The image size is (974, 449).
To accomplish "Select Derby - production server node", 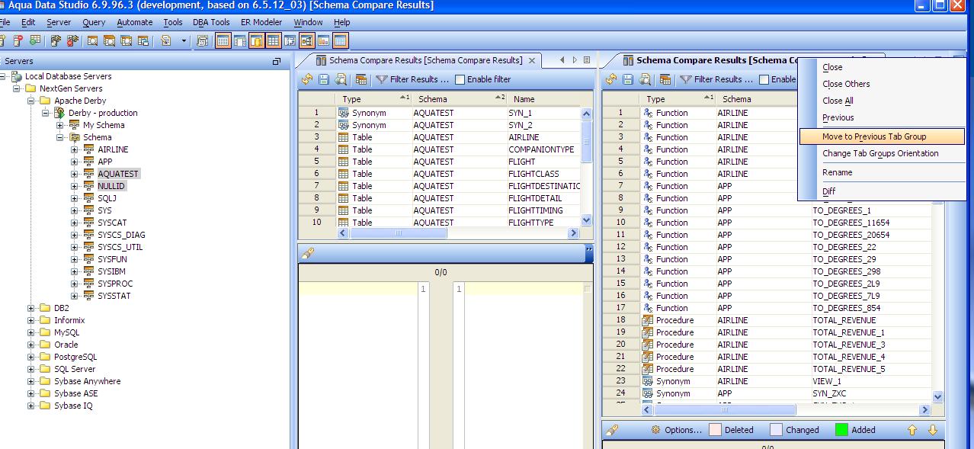I will tap(103, 113).
